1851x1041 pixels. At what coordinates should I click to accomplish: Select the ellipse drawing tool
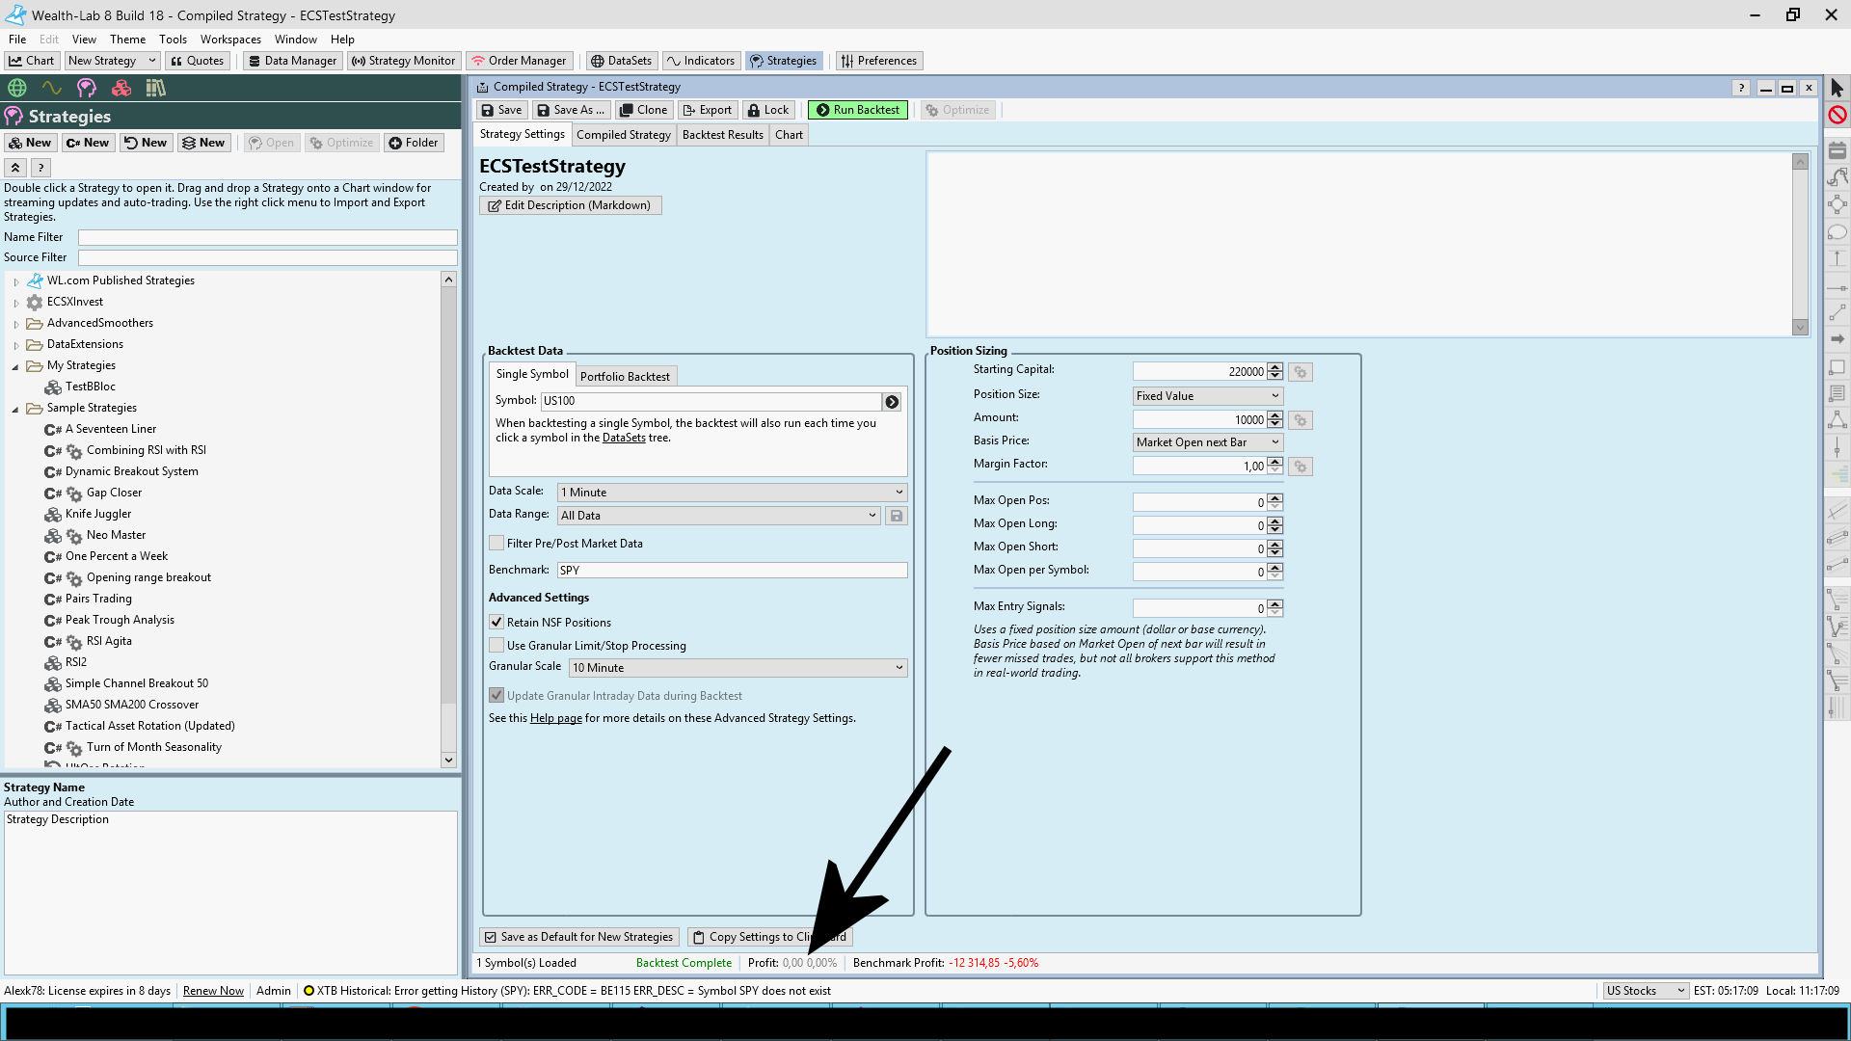click(1838, 232)
